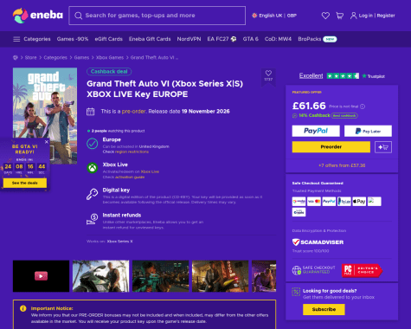Click Register link

pyautogui.click(x=386, y=16)
